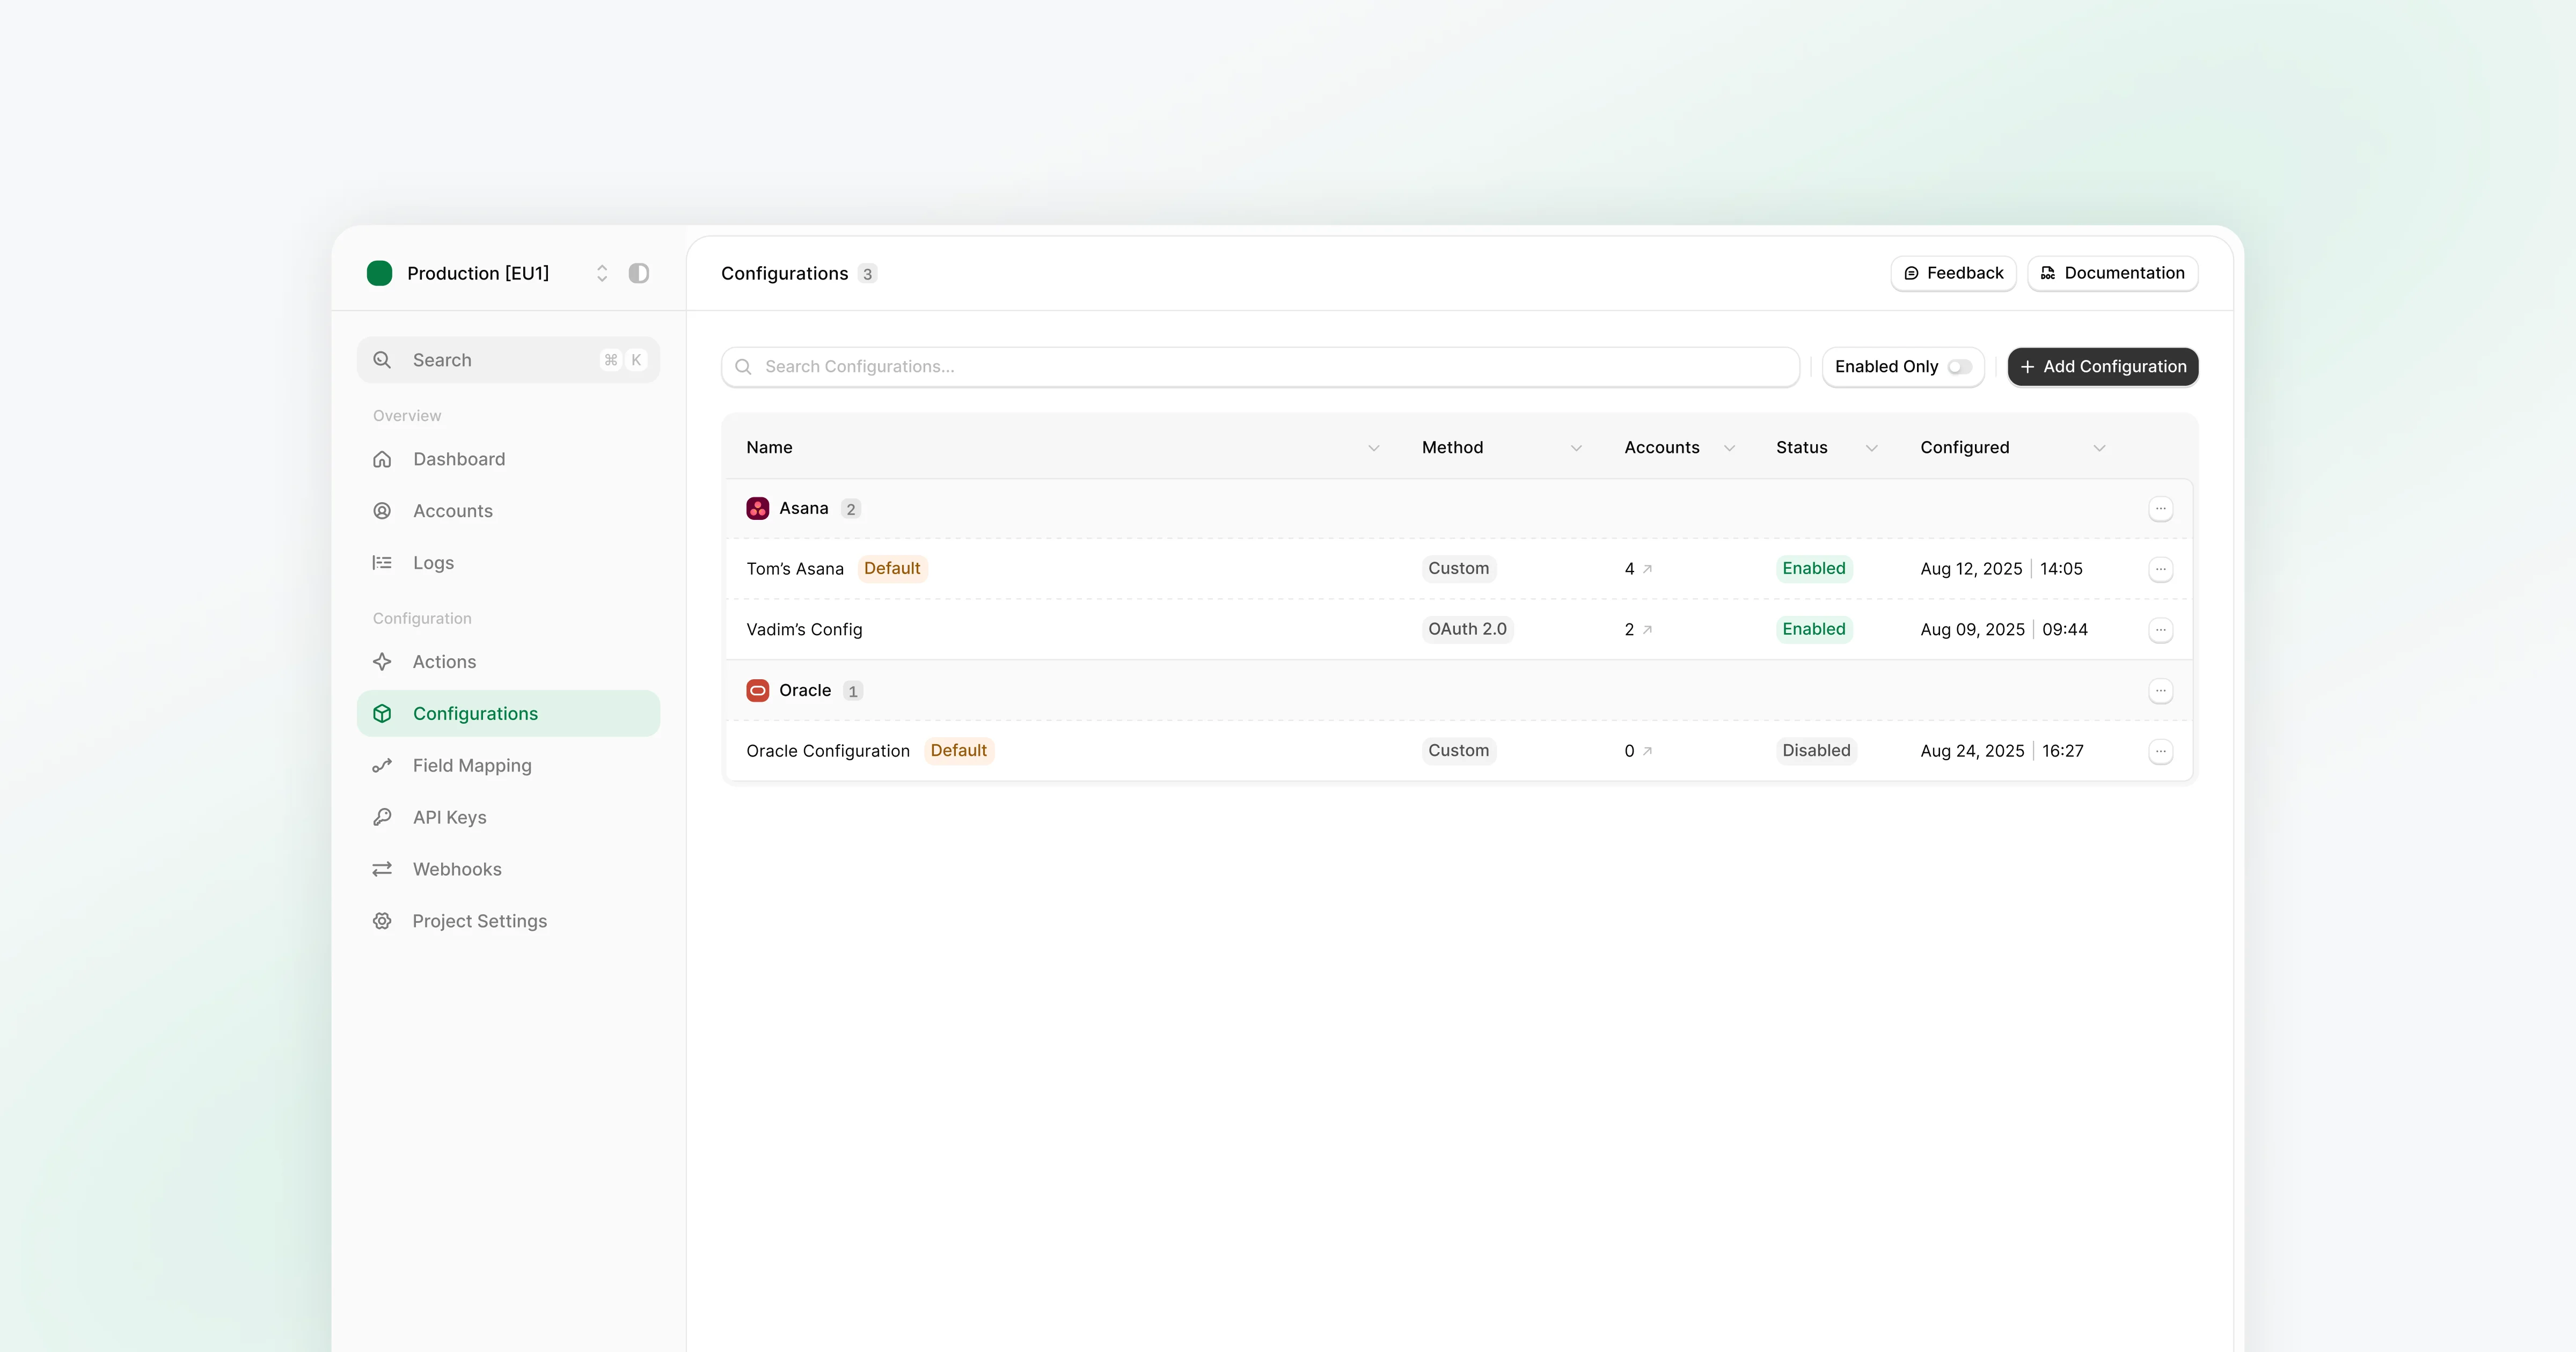Open Project Settings

click(478, 920)
